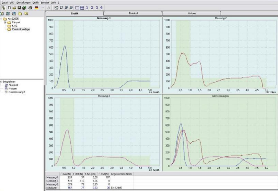Collapse the Beispiel.mes tree node
This screenshot has width=278, height=191.
point(1,82)
